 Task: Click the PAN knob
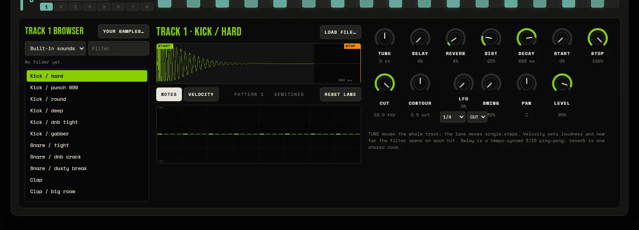pyautogui.click(x=527, y=83)
